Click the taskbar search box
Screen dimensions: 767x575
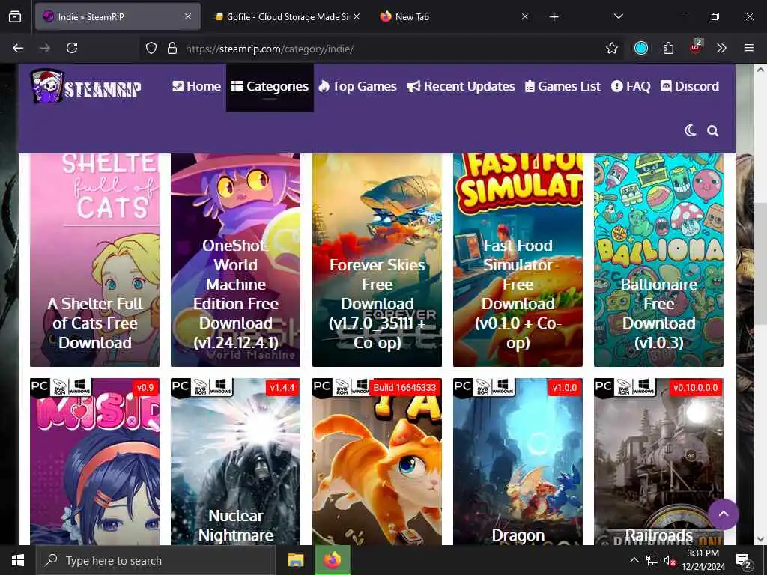156,560
